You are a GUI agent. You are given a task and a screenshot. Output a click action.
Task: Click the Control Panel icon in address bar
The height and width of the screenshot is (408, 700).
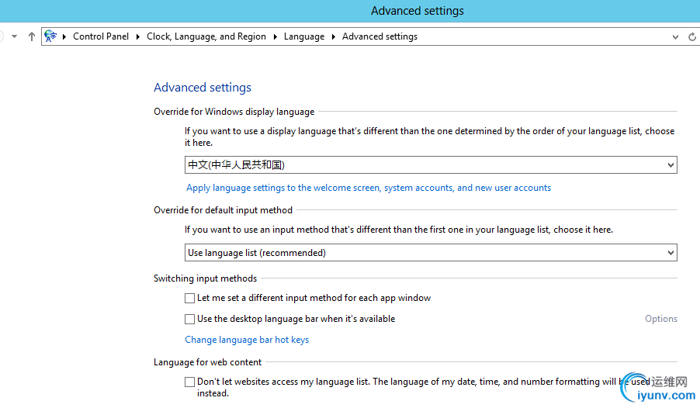click(x=51, y=36)
